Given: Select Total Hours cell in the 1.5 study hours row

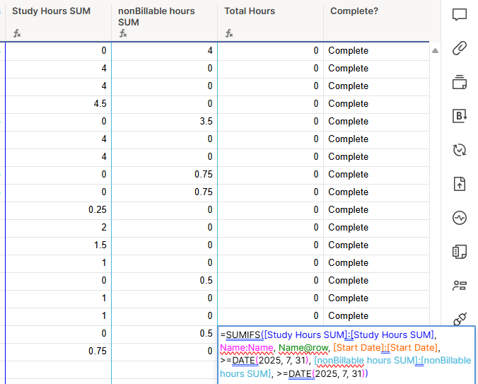Looking at the screenshot, I should [x=270, y=245].
